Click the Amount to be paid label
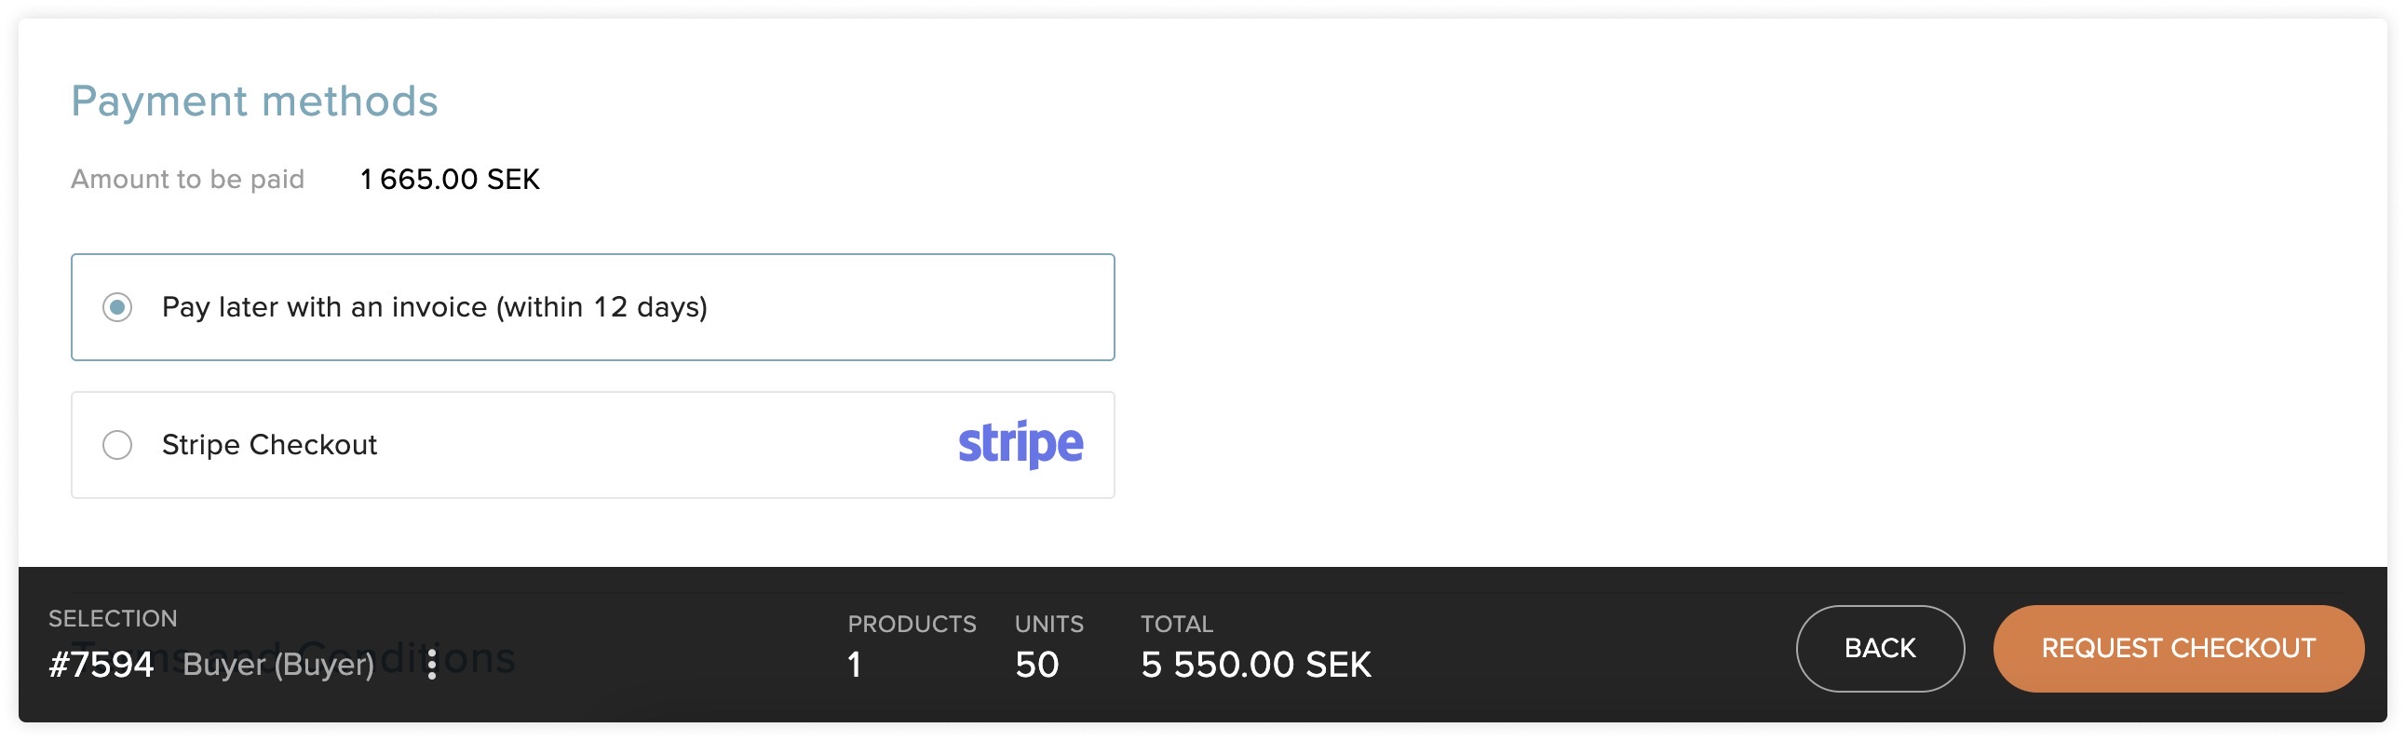The width and height of the screenshot is (2406, 741). (188, 179)
